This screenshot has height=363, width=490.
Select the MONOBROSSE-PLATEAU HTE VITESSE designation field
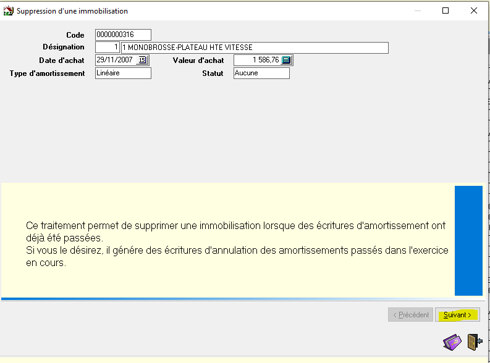(x=255, y=48)
